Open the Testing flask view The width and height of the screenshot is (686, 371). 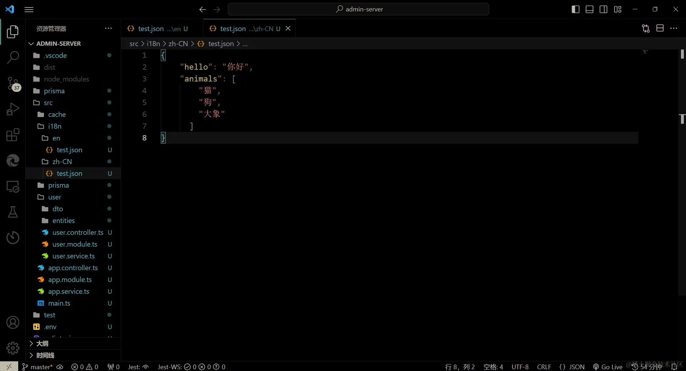[13, 212]
